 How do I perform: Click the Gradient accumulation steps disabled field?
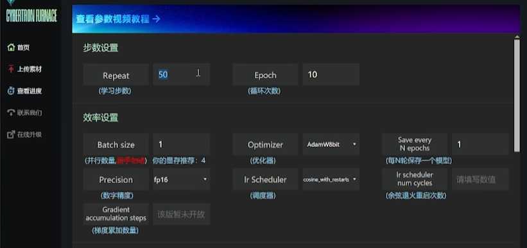(x=181, y=214)
